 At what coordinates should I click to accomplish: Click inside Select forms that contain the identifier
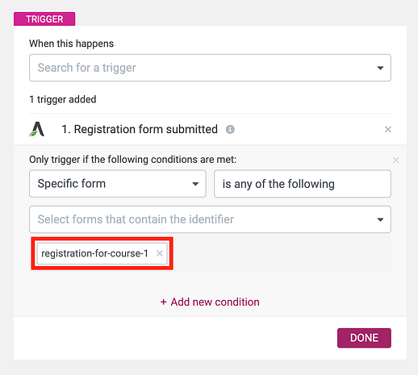click(210, 219)
